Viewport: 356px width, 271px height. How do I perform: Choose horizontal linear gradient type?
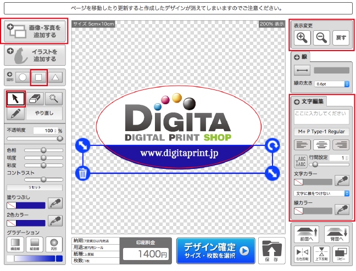pyautogui.click(x=15, y=245)
